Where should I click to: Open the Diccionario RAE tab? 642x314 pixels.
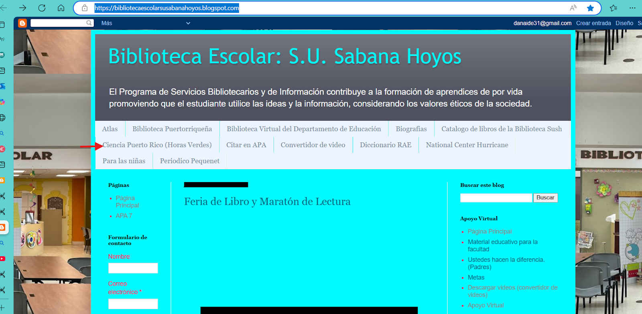(x=386, y=145)
